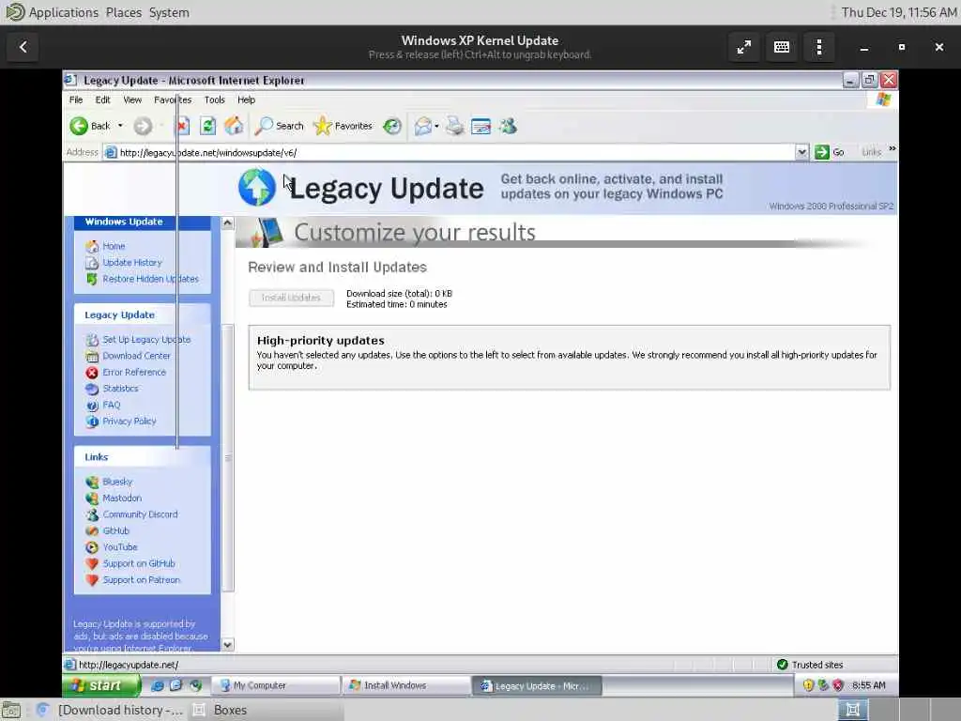961x721 pixels.
Task: Click the sidebar scrollbar up arrow
Action: 227,223
